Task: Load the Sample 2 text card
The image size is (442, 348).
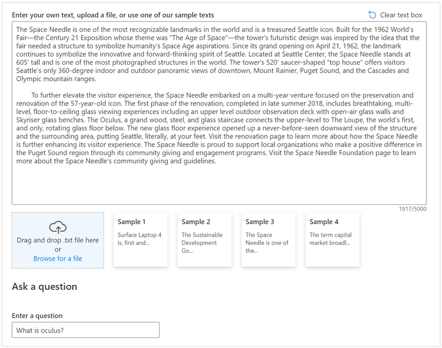Action: pos(205,240)
